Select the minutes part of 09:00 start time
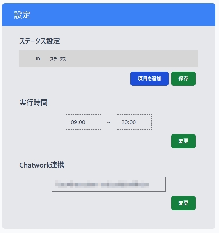The image size is (219, 233). click(82, 122)
